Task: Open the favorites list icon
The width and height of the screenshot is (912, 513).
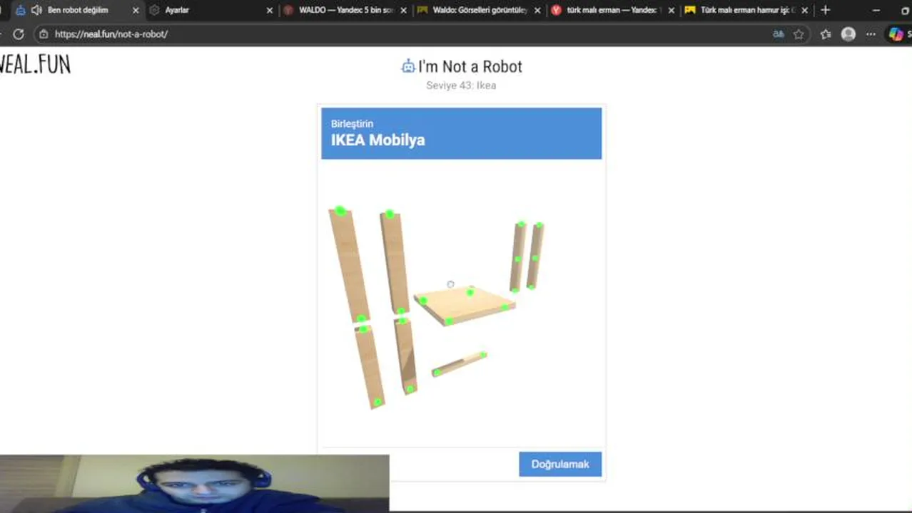Action: [826, 34]
